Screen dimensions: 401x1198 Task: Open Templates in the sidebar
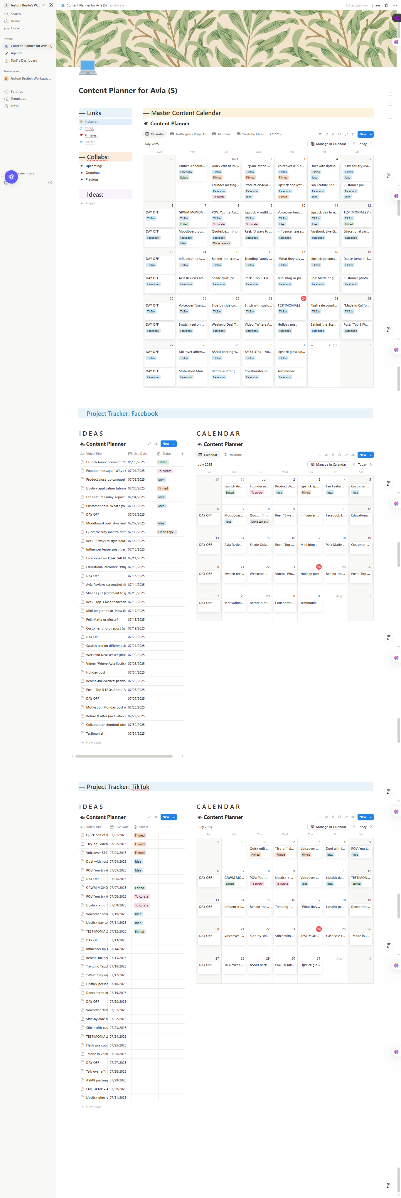pos(18,99)
